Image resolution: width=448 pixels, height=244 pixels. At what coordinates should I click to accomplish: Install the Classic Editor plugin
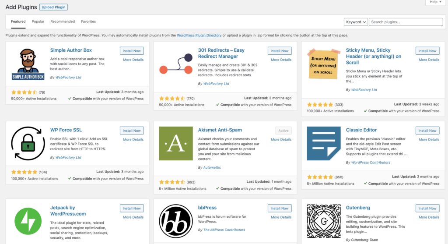[x=427, y=131]
